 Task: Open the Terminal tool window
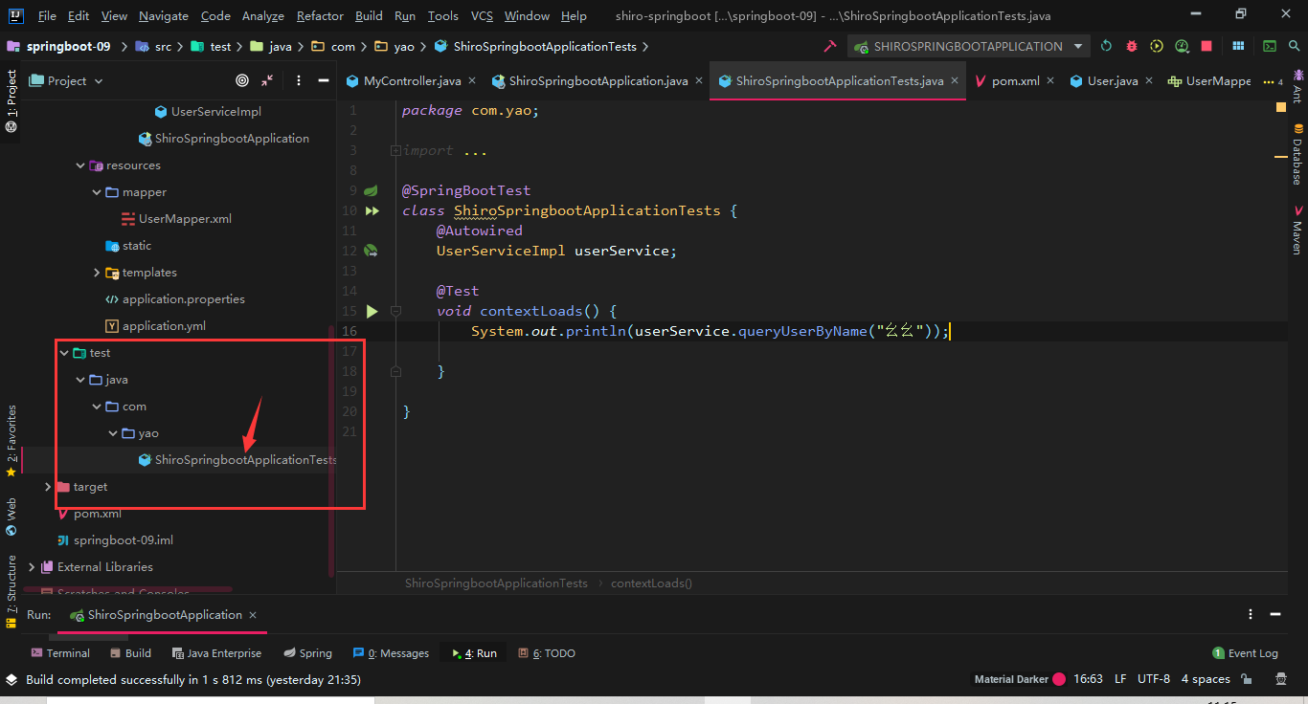pyautogui.click(x=60, y=653)
